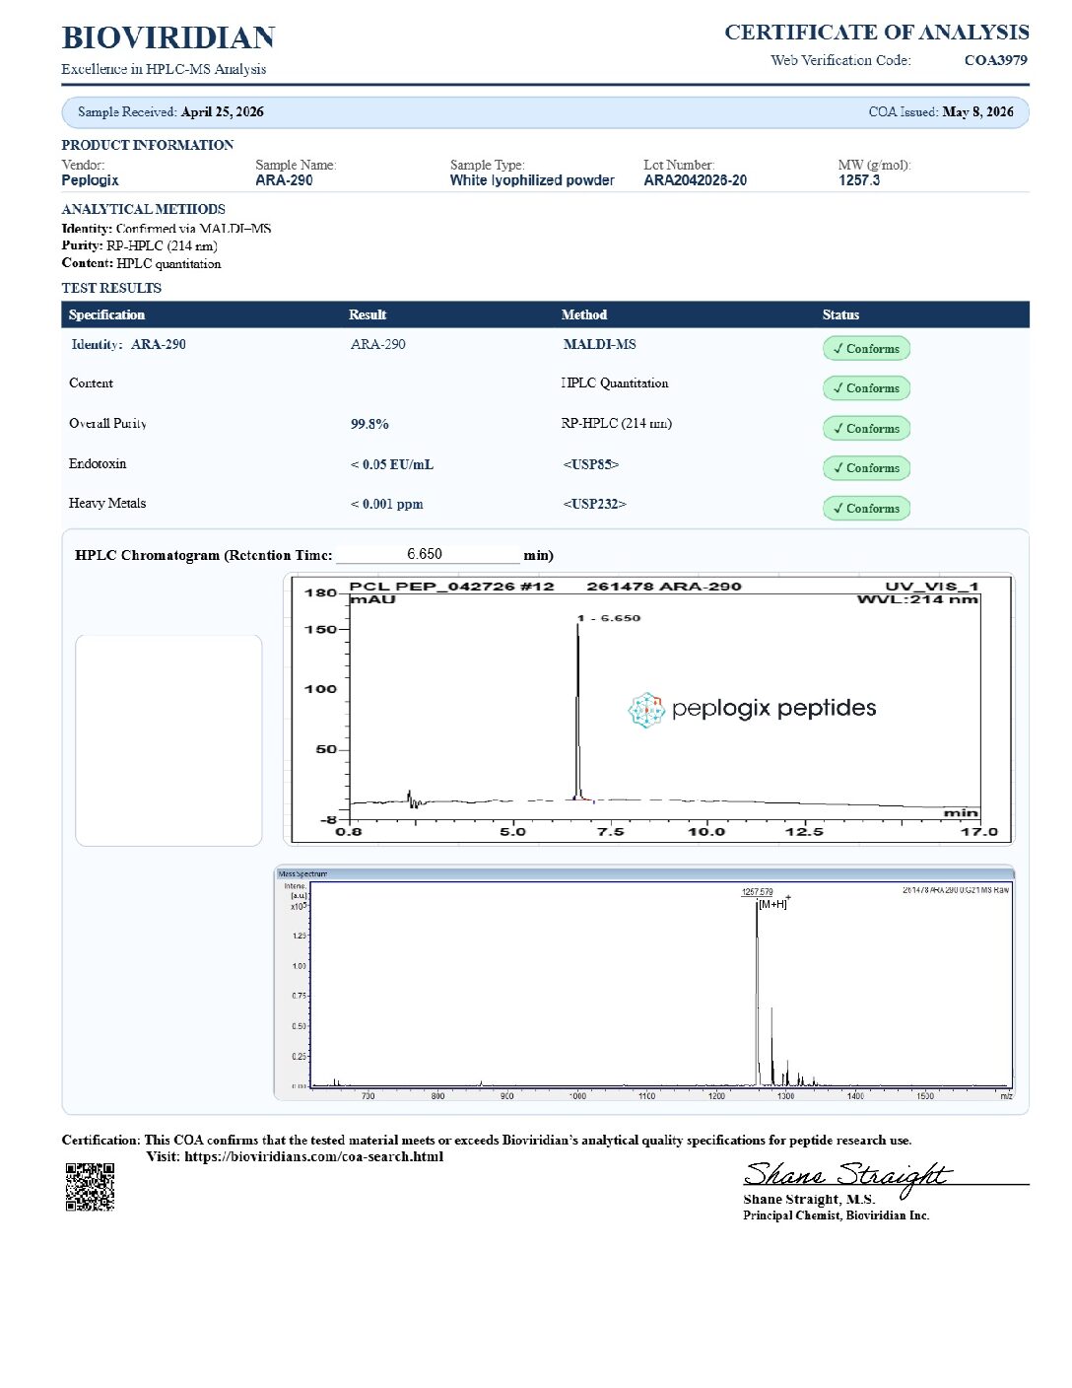Viewport: 1072px width, 1388px height.
Task: Click the RP-HPLC (214 nm) method cell
Action: (x=617, y=424)
